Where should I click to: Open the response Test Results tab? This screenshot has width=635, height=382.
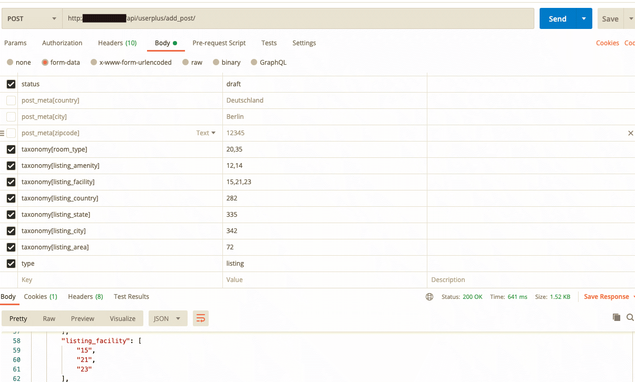131,297
